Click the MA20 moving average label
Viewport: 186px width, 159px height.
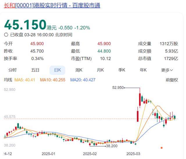coord(83,80)
